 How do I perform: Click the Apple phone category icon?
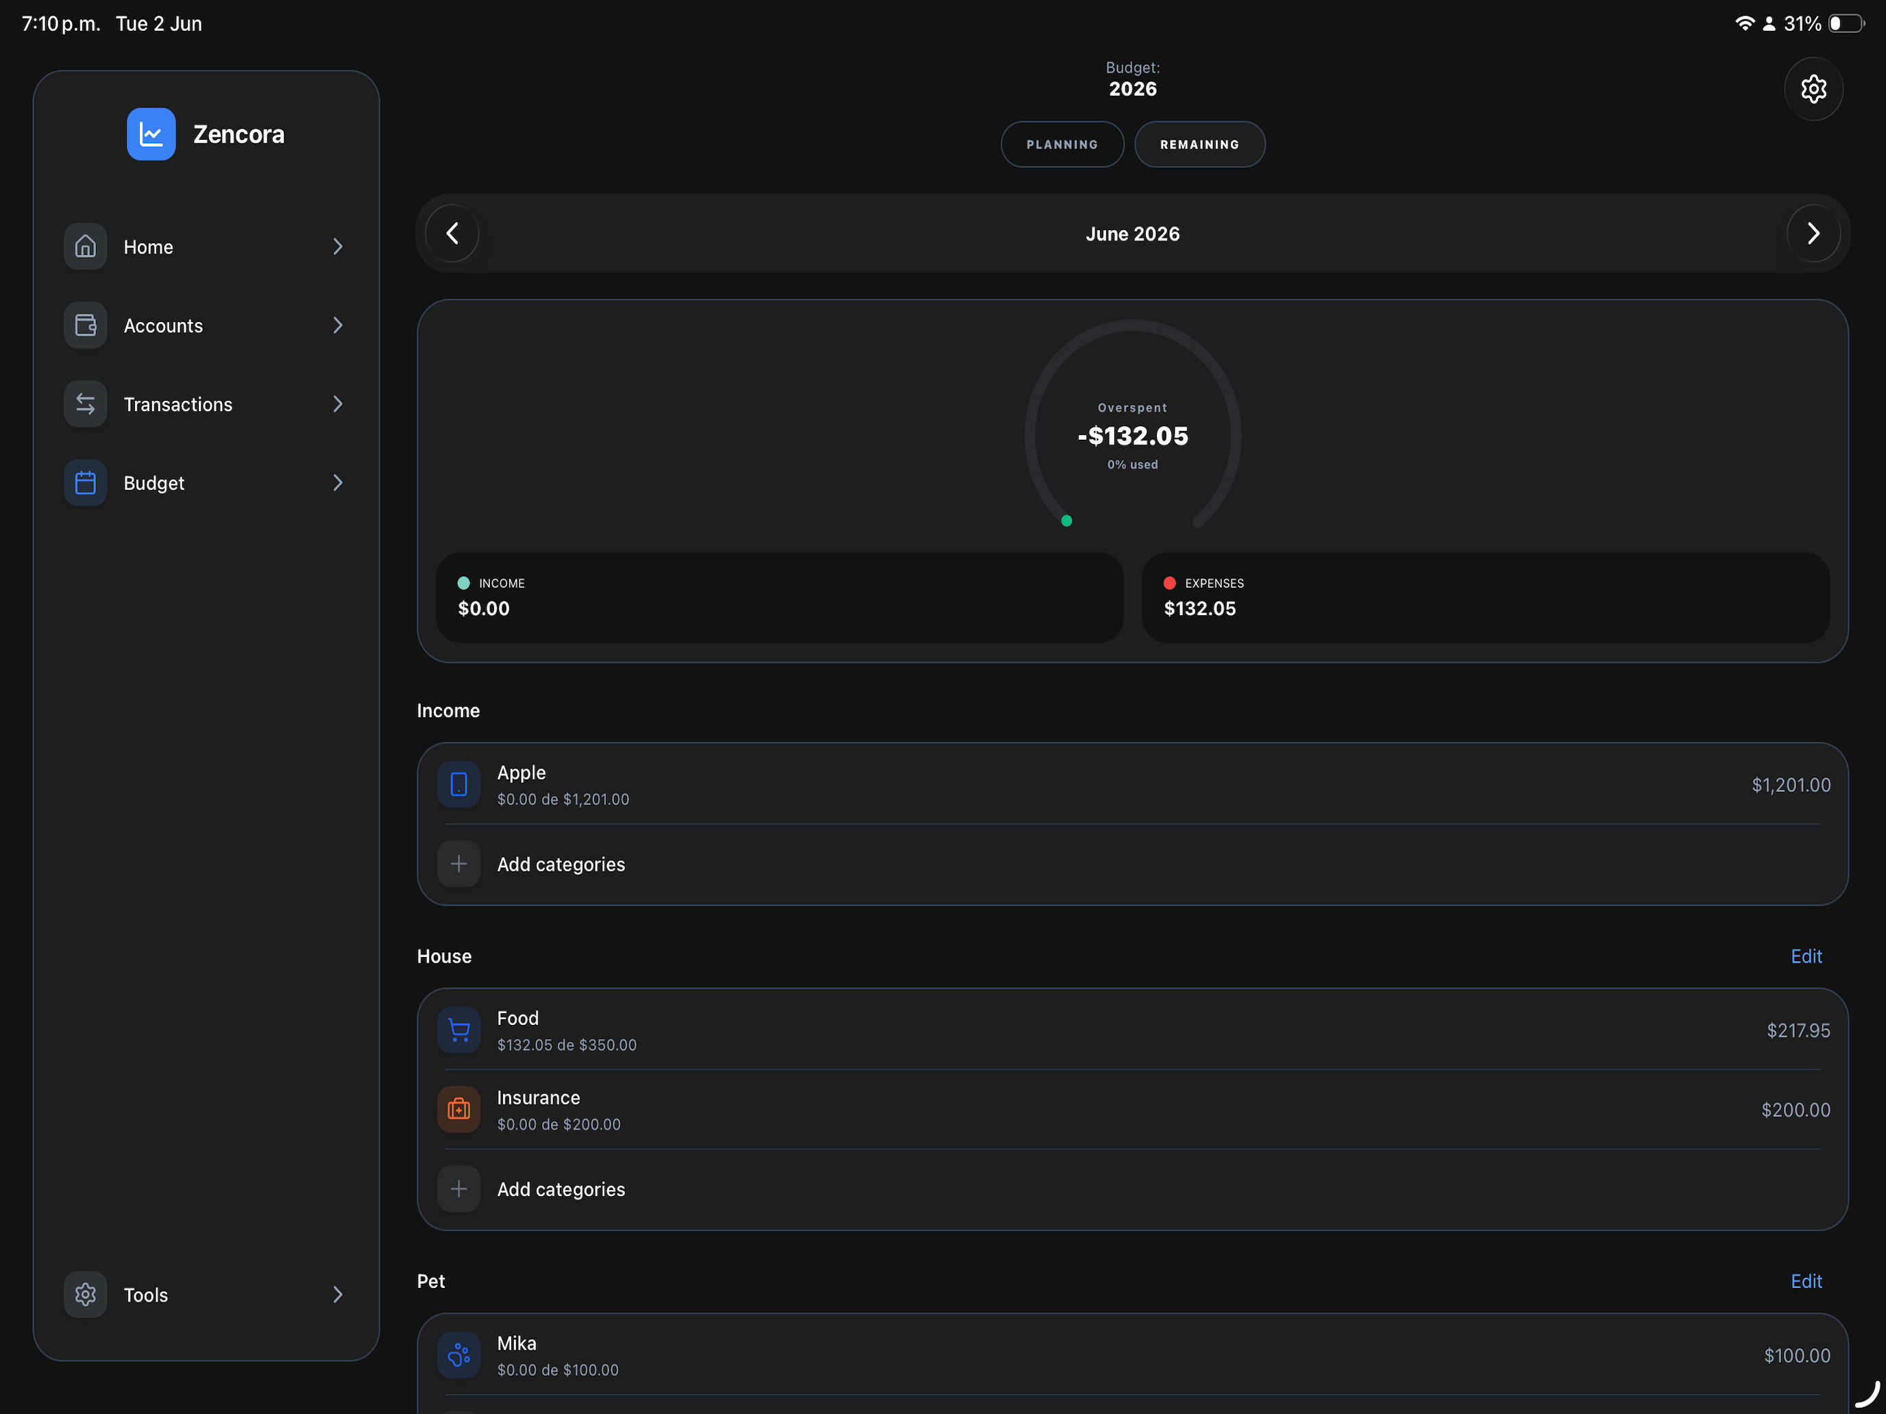coord(458,784)
